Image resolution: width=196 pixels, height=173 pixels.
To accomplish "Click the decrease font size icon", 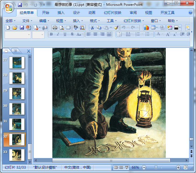I will pos(175,34).
